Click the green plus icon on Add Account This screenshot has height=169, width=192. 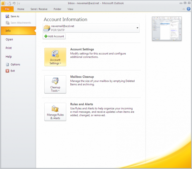coord(46,36)
